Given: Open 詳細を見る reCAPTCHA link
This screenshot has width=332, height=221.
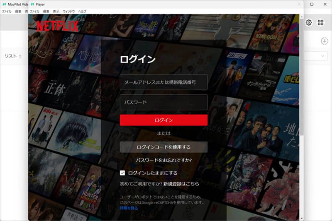Looking at the screenshot, I should click(x=129, y=208).
